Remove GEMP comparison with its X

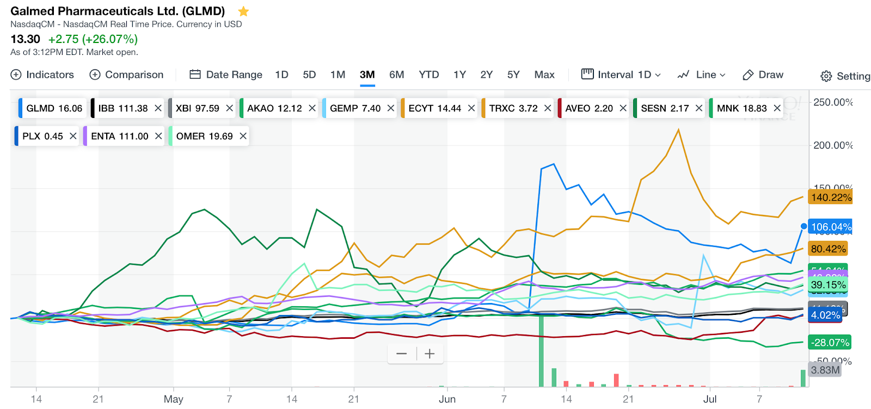[x=391, y=108]
